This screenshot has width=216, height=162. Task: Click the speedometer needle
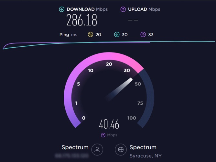[x=119, y=89]
